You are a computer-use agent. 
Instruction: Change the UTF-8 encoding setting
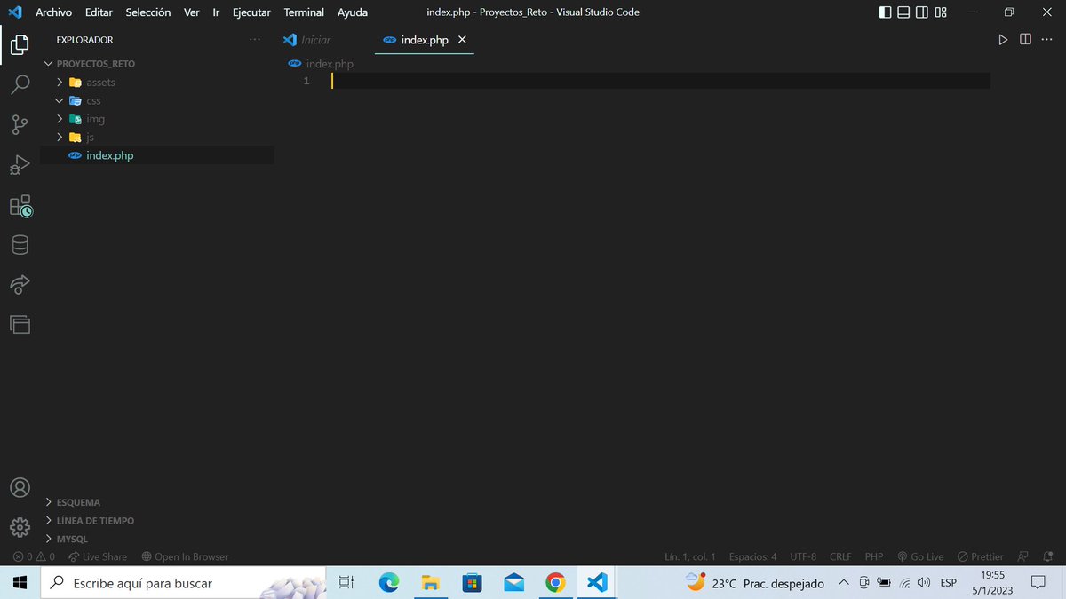click(802, 556)
